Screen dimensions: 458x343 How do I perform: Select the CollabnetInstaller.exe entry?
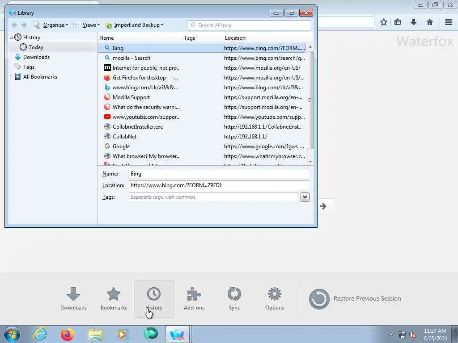pos(202,127)
